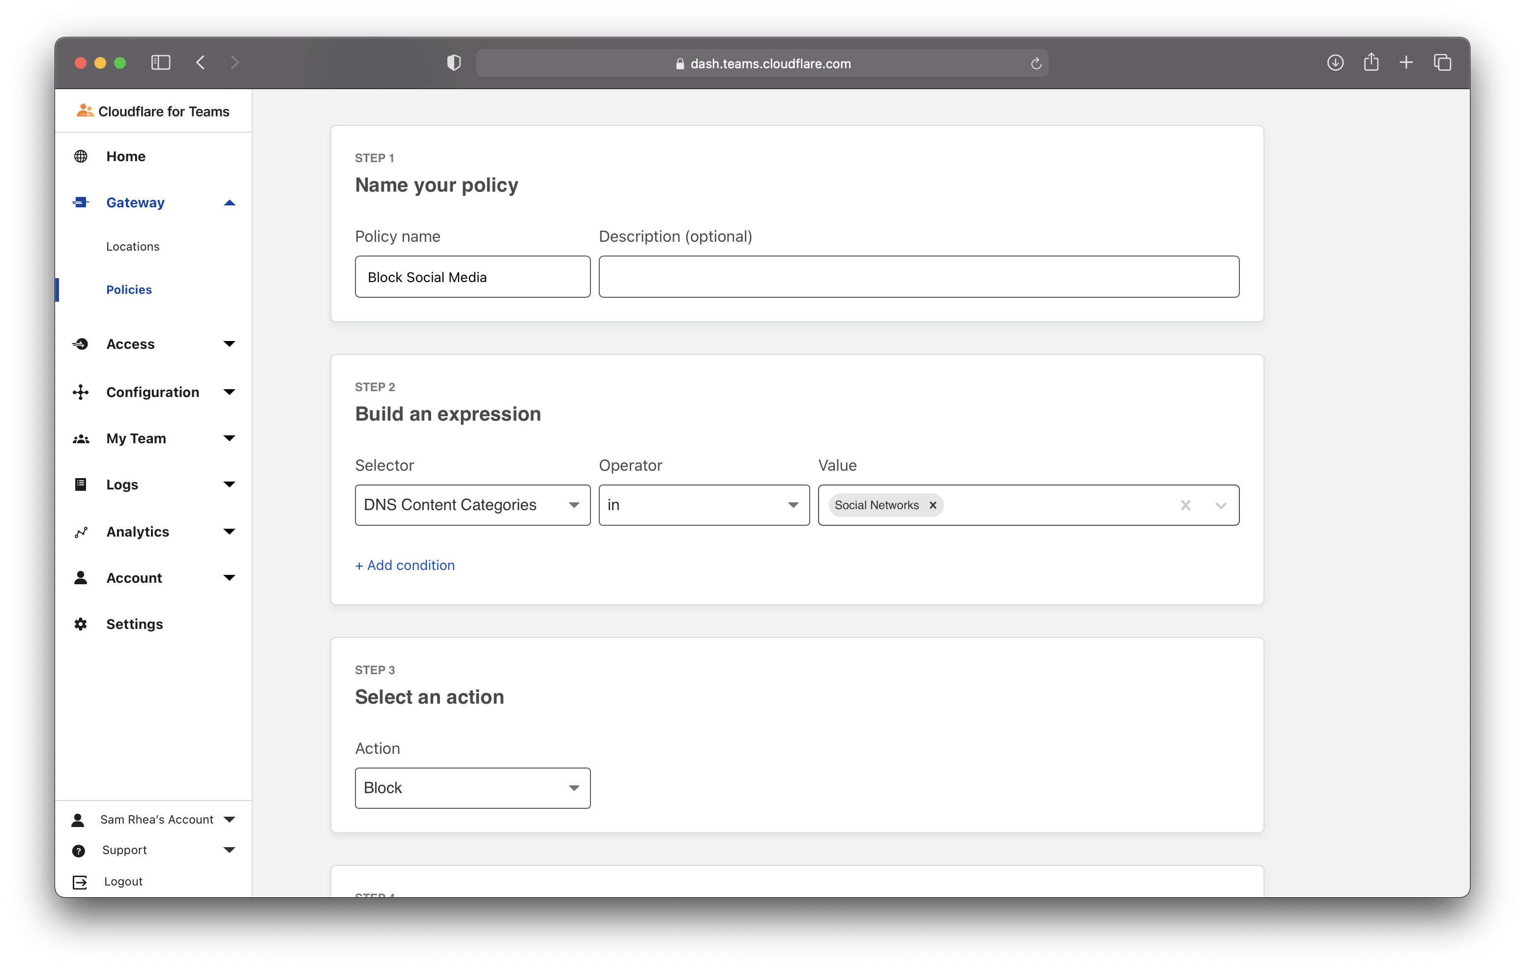1525x970 pixels.
Task: Clear all values in the Value field
Action: [1185, 505]
